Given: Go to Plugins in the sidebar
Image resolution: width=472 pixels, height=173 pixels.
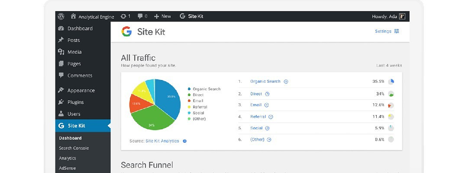Looking at the screenshot, I should [x=75, y=102].
